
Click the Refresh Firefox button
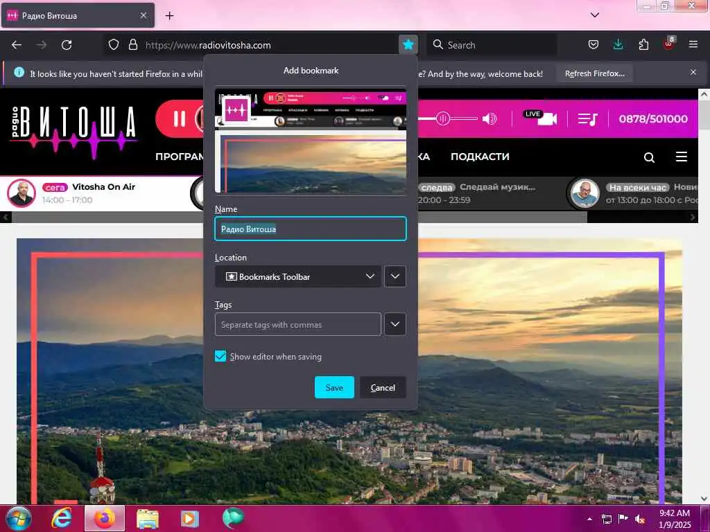[594, 73]
